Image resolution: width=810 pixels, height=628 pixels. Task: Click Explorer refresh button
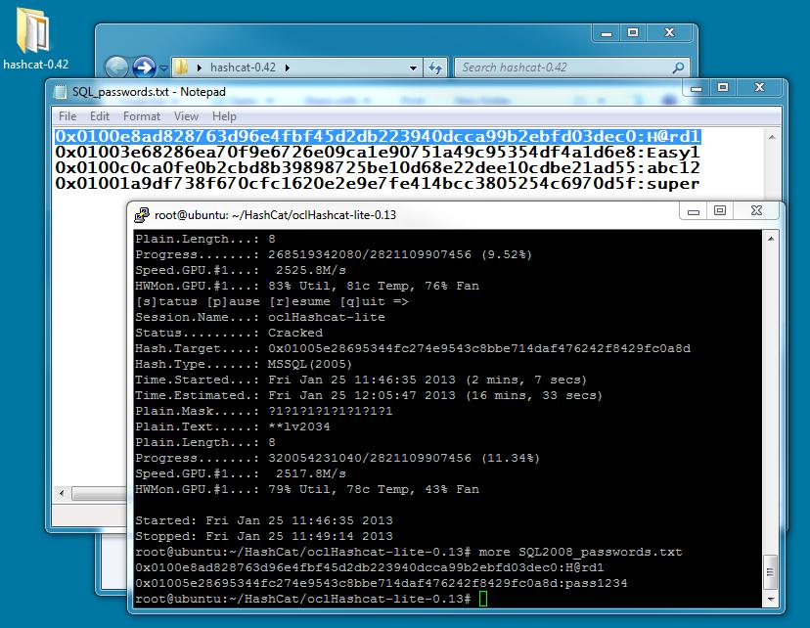(x=436, y=67)
